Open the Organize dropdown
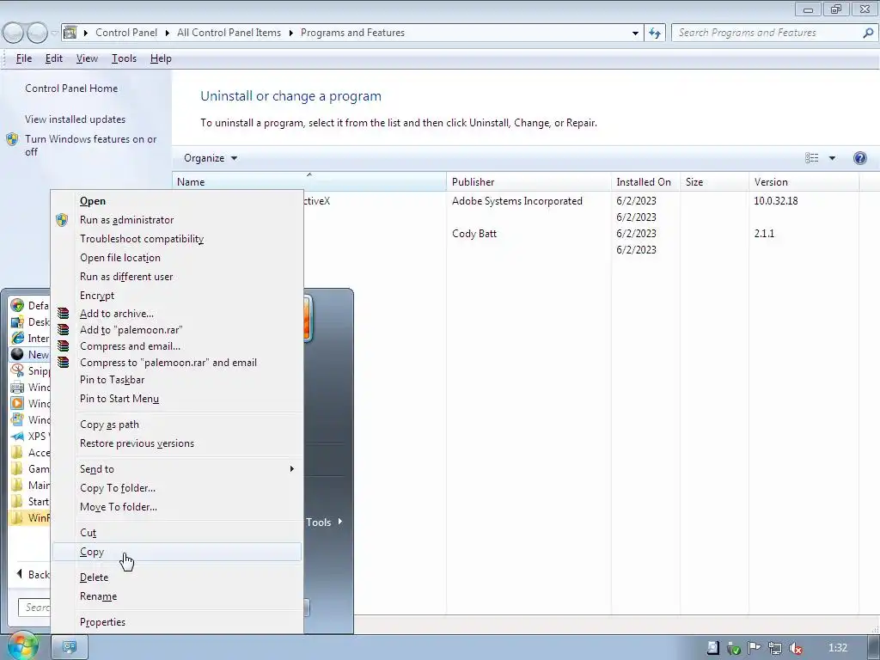The width and height of the screenshot is (880, 660). [x=211, y=158]
